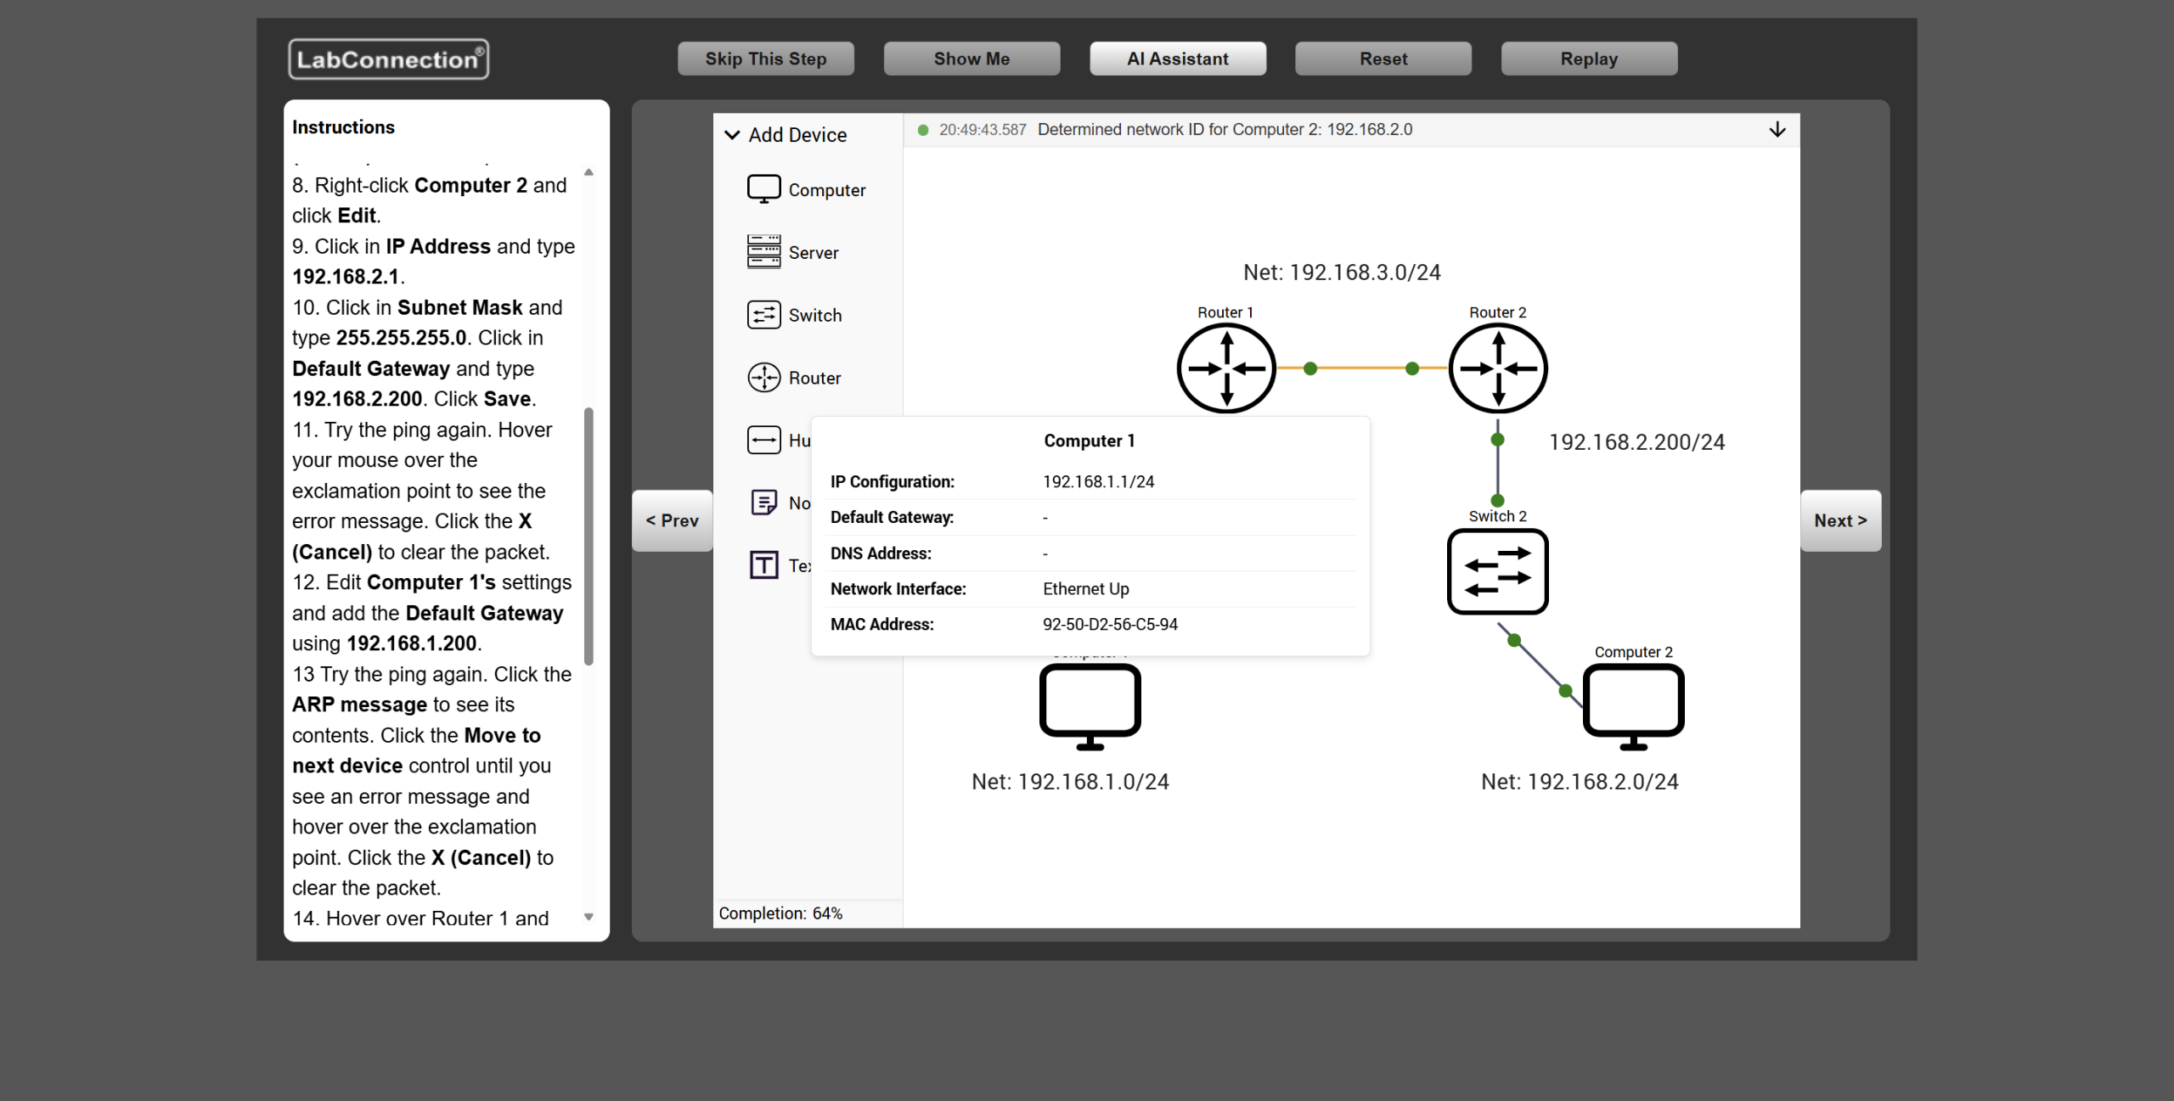2174x1101 pixels.
Task: Collapse the Add Device panel chevron
Action: point(732,135)
